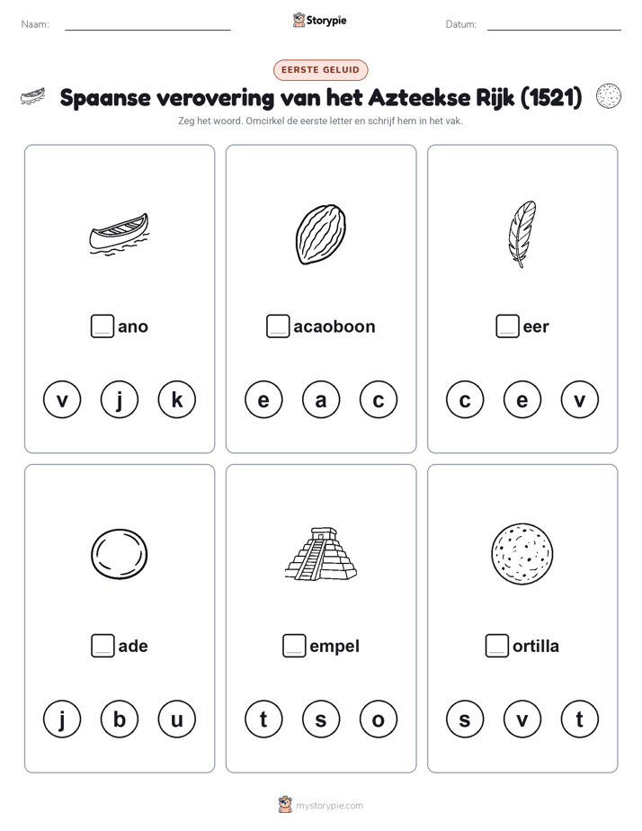
Task: Select letter k under the word ano
Action: [177, 399]
